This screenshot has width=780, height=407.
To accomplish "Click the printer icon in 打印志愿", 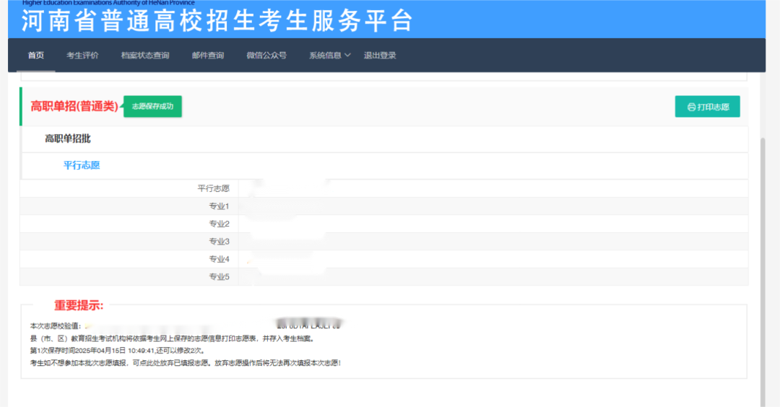I will [691, 107].
